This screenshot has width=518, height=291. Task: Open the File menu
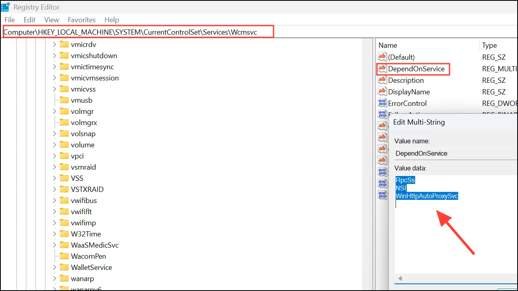(10, 20)
